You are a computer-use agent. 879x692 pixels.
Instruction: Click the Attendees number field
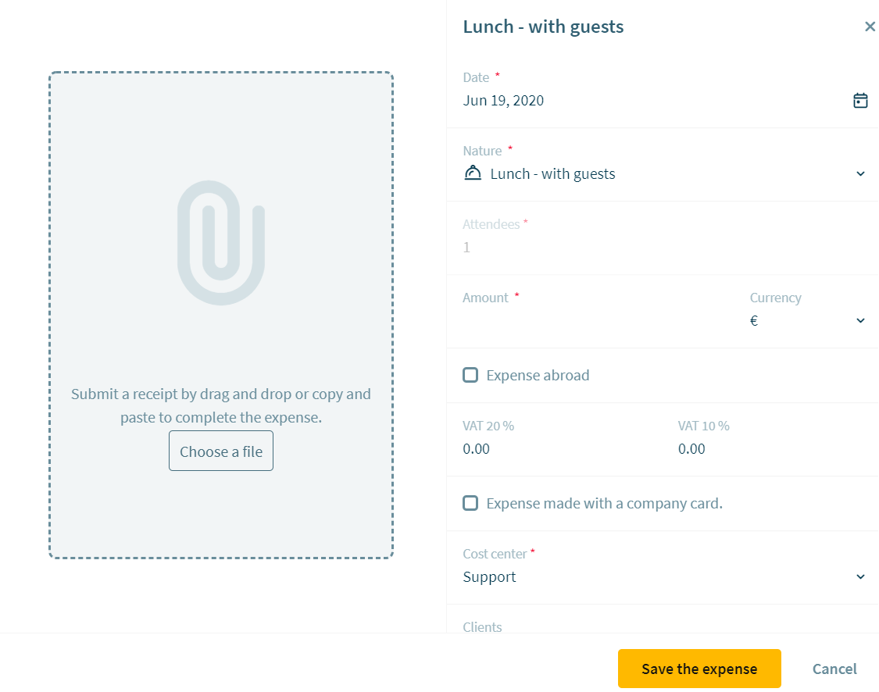663,247
